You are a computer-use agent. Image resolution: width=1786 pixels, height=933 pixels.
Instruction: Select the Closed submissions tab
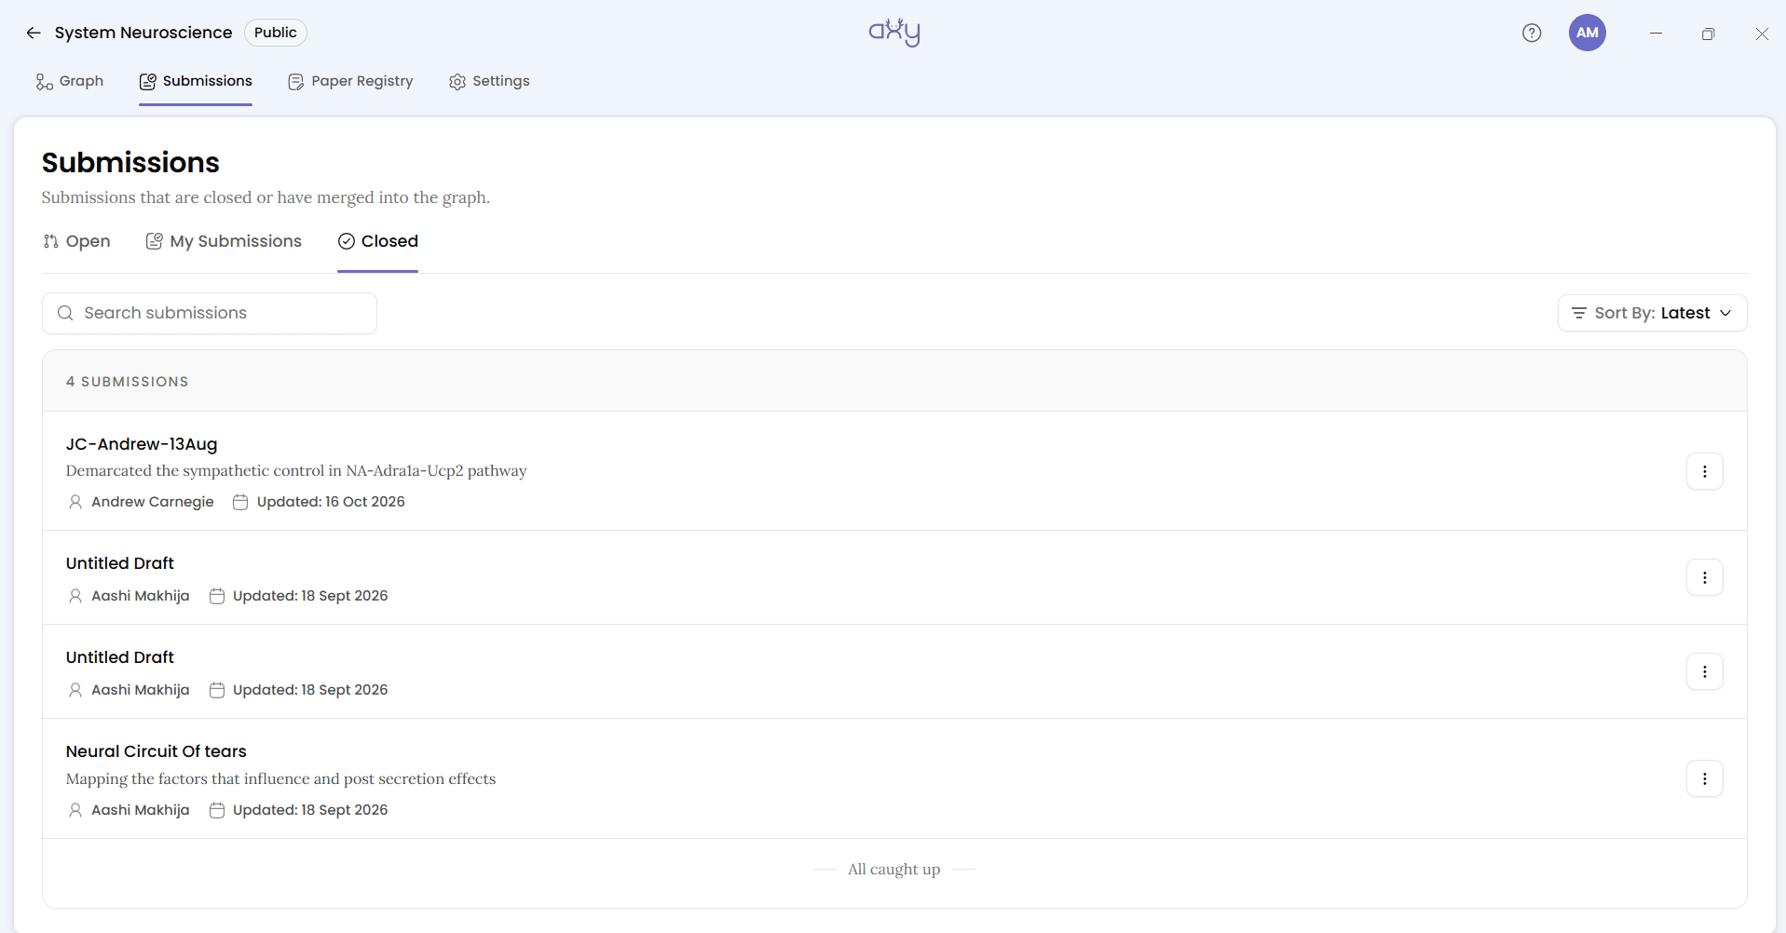pyautogui.click(x=377, y=241)
